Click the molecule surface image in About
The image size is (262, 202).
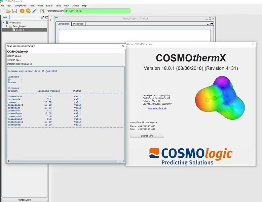220,98
